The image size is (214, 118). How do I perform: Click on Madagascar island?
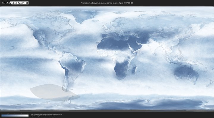click(135, 70)
